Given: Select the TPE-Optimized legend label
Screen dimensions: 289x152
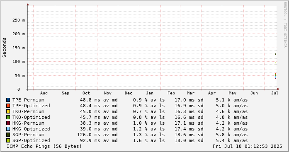Looking at the screenshot, I should [x=31, y=106].
